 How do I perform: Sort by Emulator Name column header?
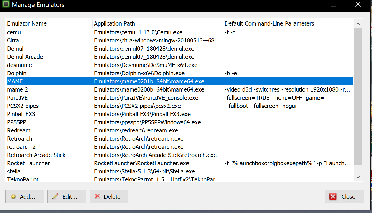49,23
